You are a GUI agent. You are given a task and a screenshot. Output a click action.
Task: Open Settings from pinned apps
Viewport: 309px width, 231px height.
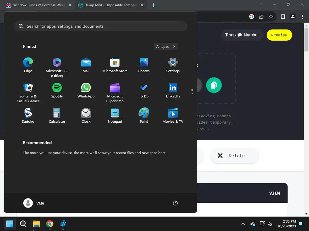pos(173,65)
